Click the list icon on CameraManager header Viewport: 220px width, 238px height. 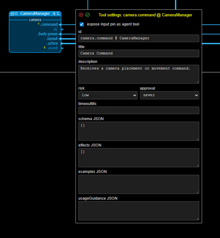58,14
